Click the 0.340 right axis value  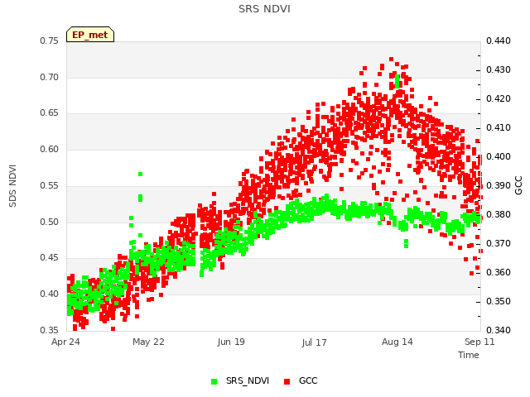(499, 330)
